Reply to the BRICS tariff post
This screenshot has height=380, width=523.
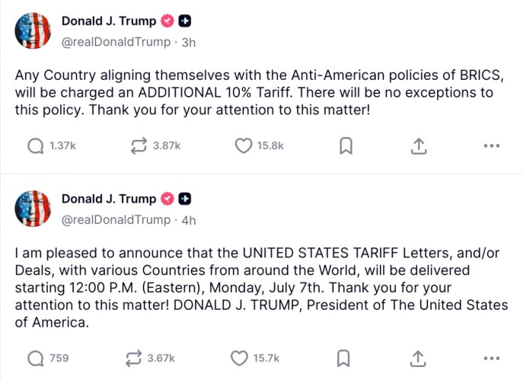36,146
